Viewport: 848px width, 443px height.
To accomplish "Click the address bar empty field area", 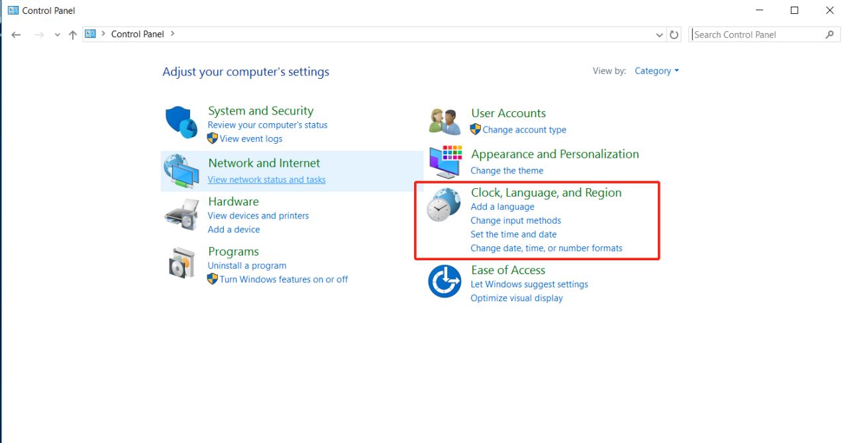I will (x=415, y=34).
